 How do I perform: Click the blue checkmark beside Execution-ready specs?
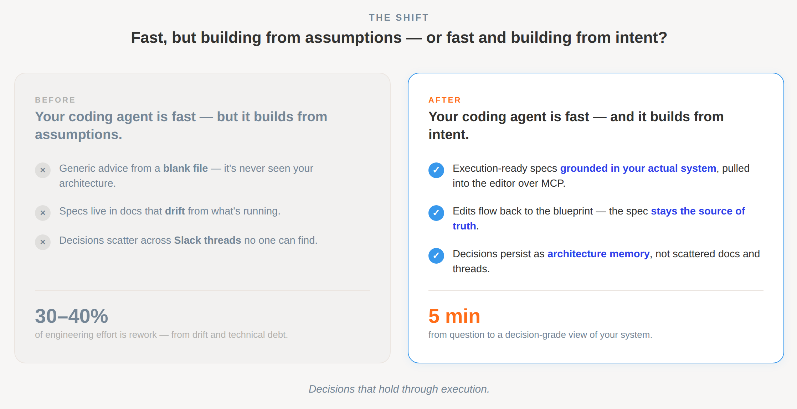coord(436,170)
